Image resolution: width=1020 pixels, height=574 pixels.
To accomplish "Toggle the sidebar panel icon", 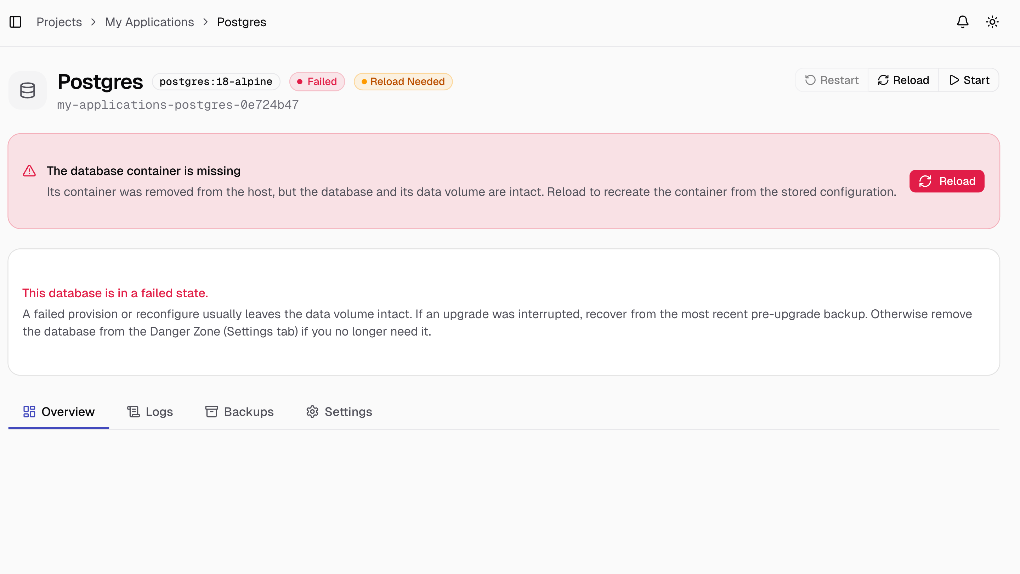I will (x=16, y=22).
